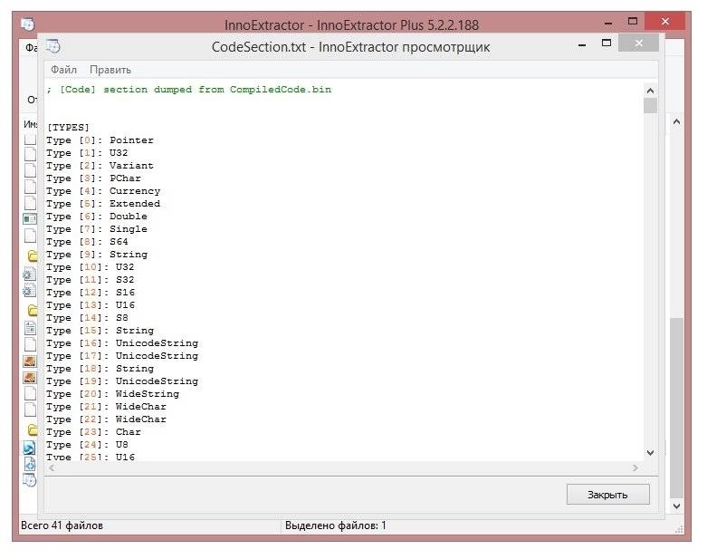Click the line 'Type [21]: WideChar'
The image size is (707, 559).
click(x=106, y=406)
